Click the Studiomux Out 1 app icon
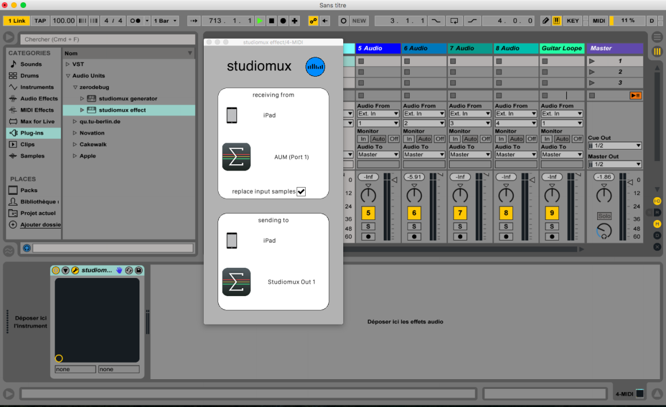Image resolution: width=666 pixels, height=407 pixels. [237, 282]
